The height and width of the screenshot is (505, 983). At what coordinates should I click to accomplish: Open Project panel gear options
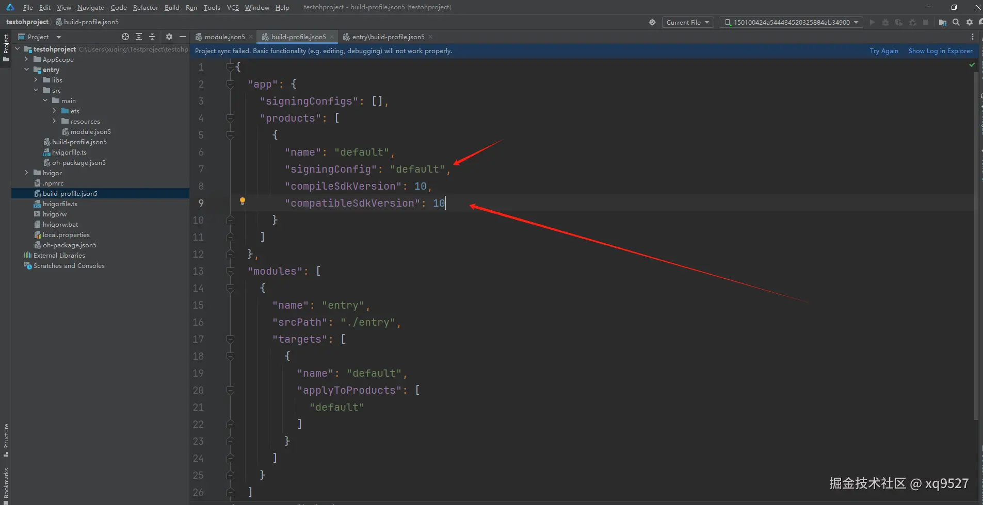coord(169,37)
